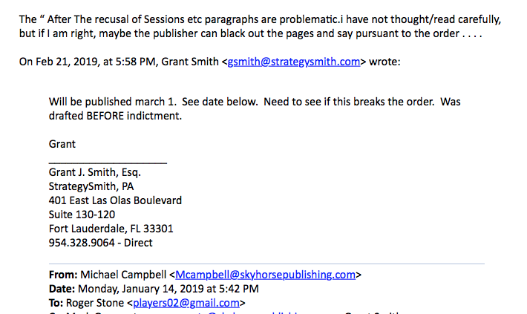Click the On Feb 21, 2019 quote header
Image resolution: width=527 pixels, height=314 pixels.
[x=111, y=62]
